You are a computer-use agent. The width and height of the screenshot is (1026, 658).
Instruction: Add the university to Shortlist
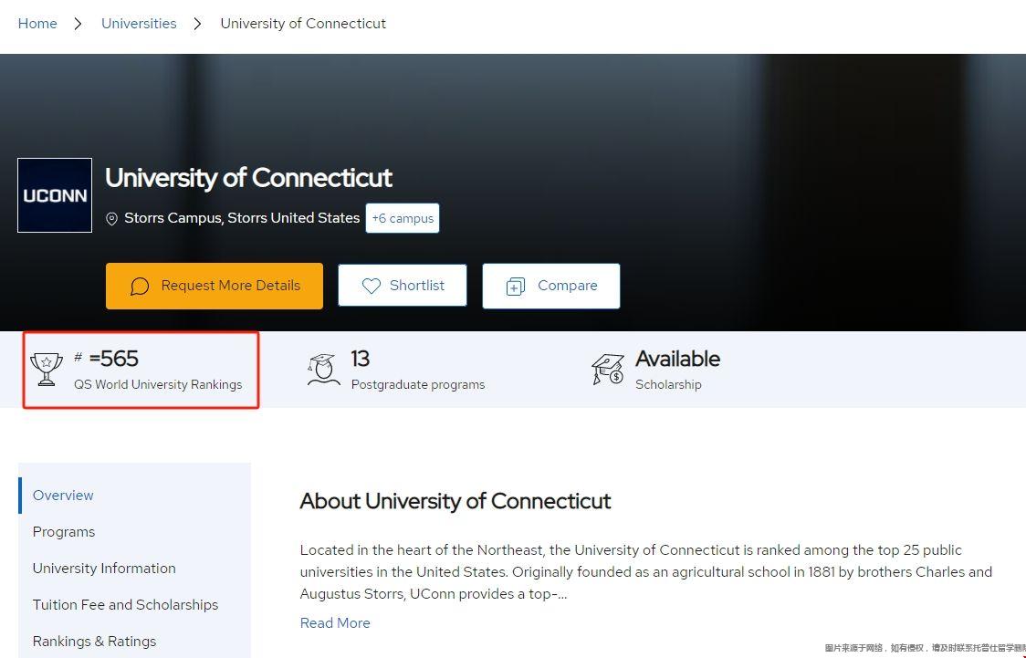(403, 285)
